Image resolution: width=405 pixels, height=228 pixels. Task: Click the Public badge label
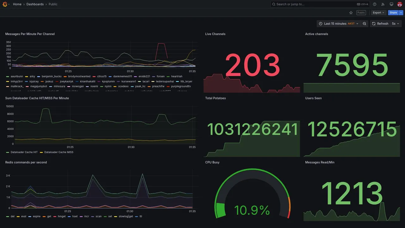(361, 13)
